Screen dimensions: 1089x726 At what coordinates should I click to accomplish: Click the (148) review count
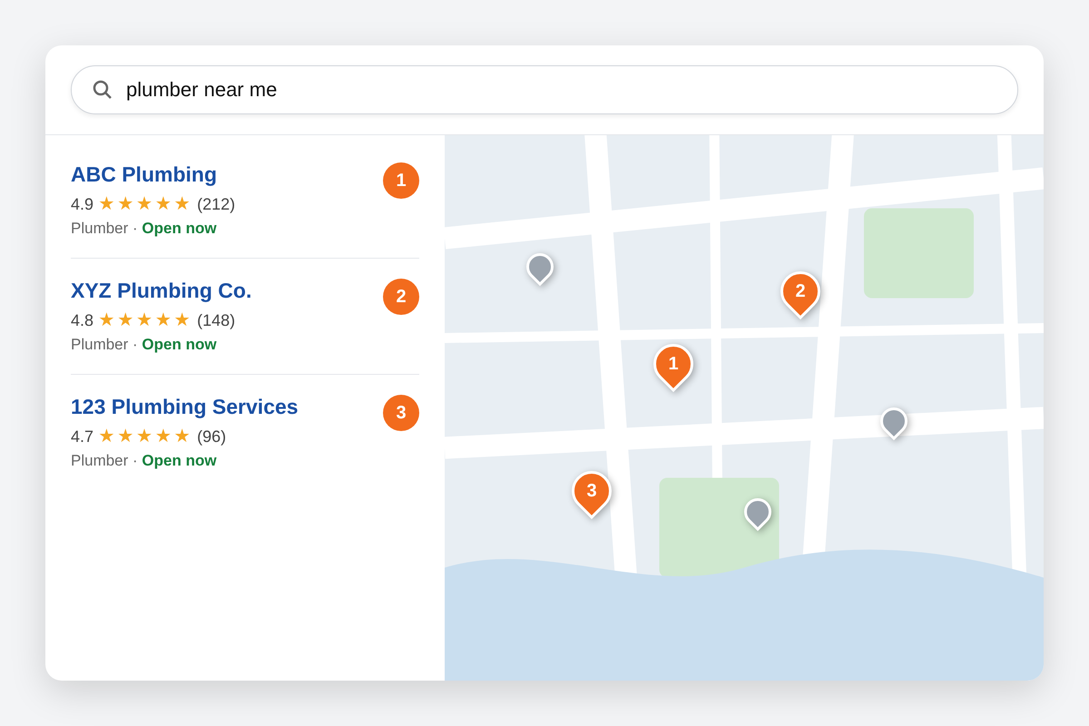(x=216, y=320)
